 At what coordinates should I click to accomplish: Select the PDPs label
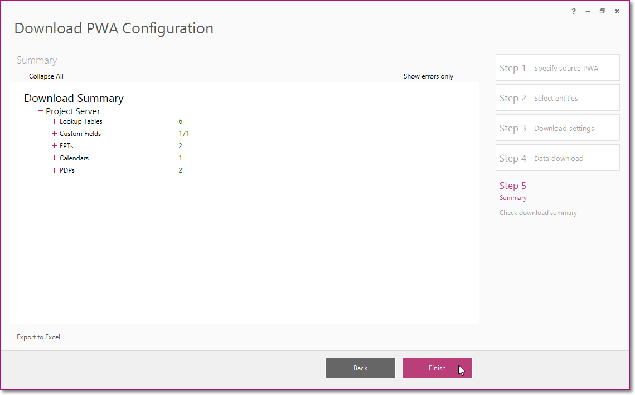click(67, 170)
